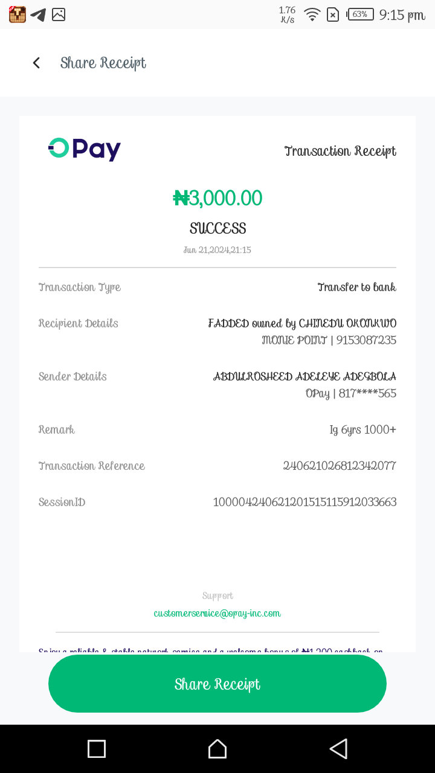Tap the Telegram status bar icon
This screenshot has width=435, height=773.
click(x=38, y=14)
